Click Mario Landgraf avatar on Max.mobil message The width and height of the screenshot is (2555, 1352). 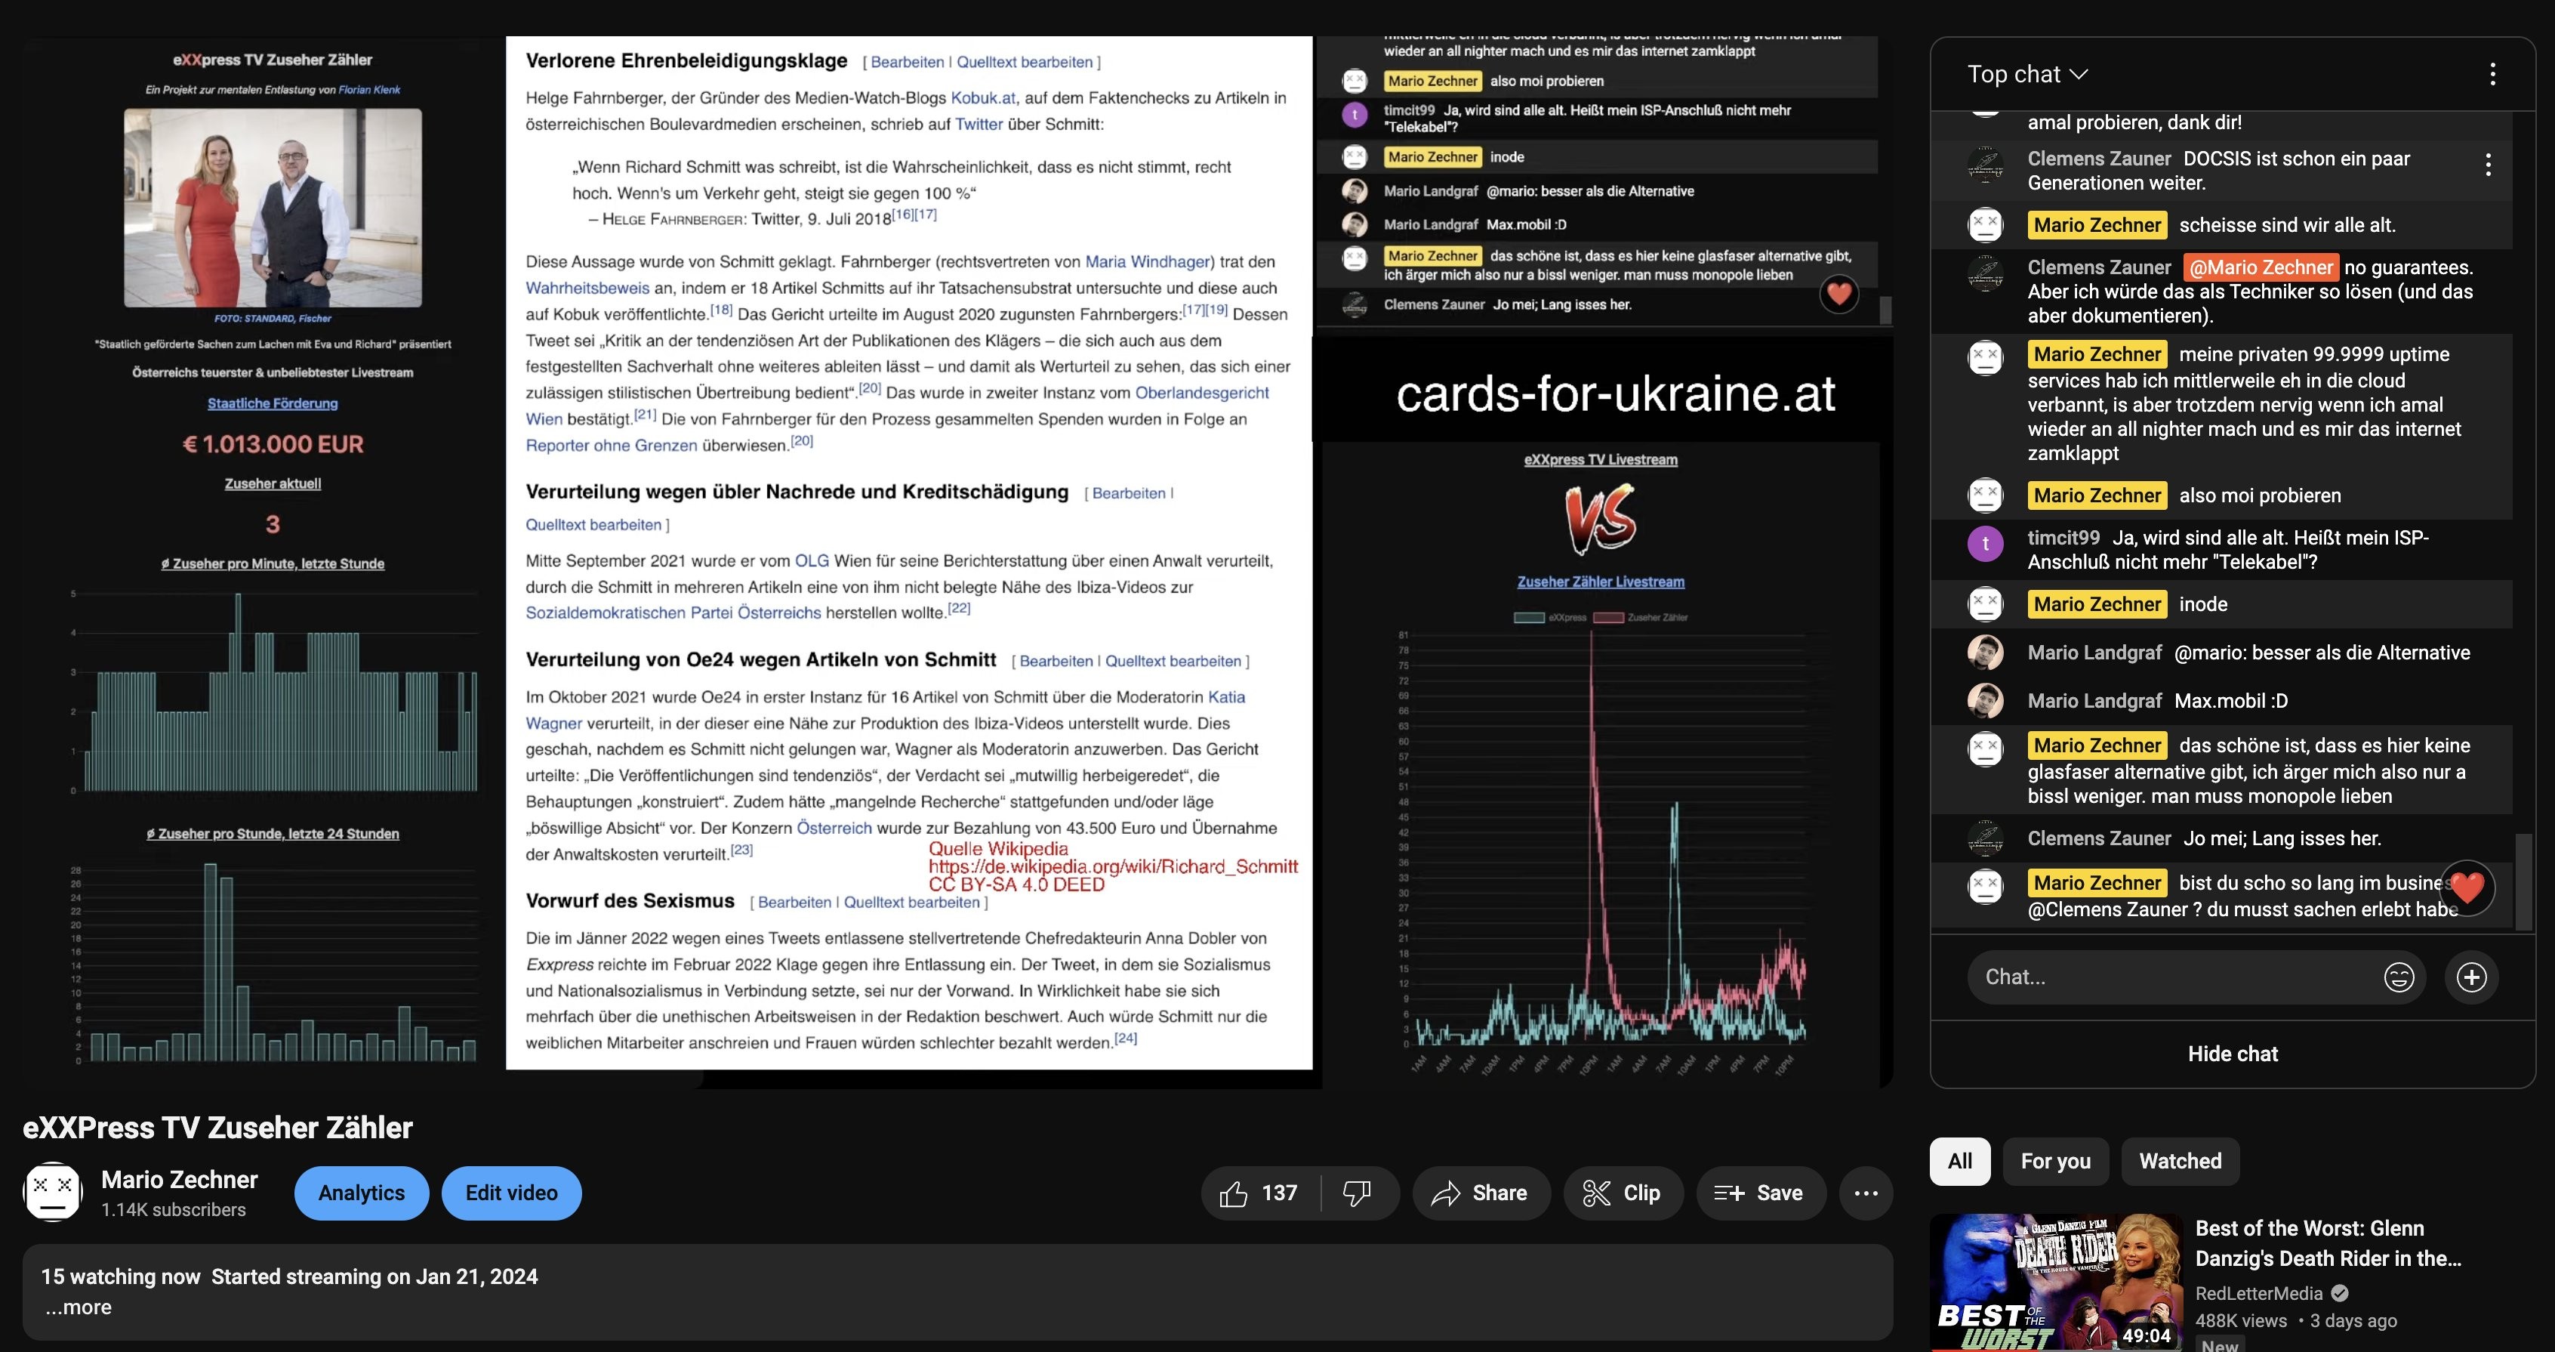tap(1986, 701)
